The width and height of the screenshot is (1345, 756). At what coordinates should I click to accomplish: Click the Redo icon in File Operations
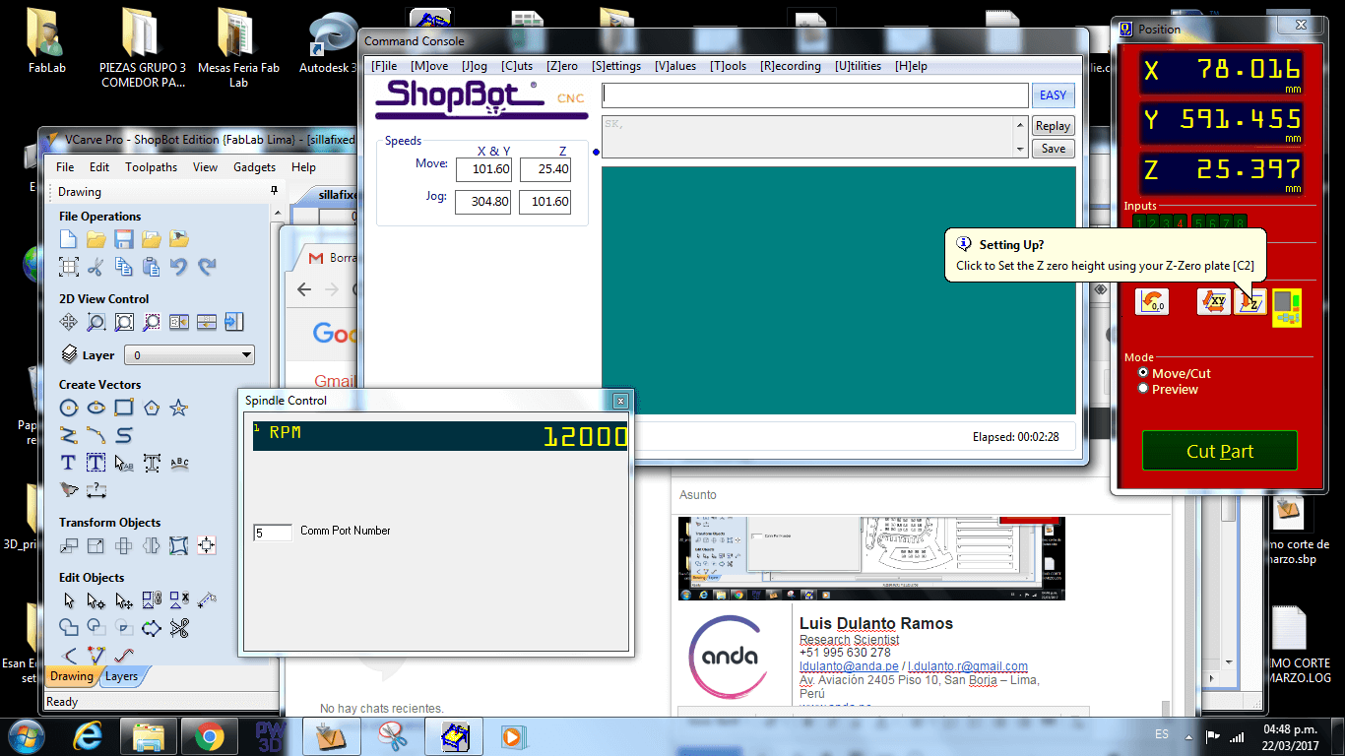206,266
